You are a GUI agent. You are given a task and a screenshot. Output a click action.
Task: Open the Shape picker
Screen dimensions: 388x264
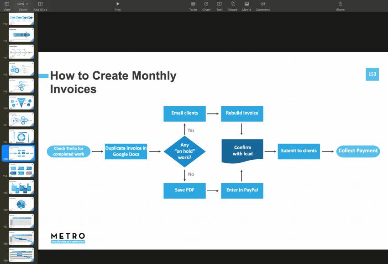point(233,4)
